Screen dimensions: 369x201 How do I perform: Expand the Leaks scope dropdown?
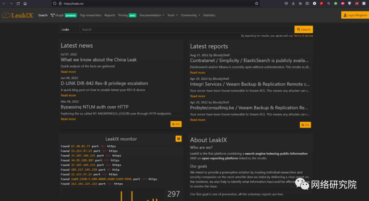pos(69,30)
